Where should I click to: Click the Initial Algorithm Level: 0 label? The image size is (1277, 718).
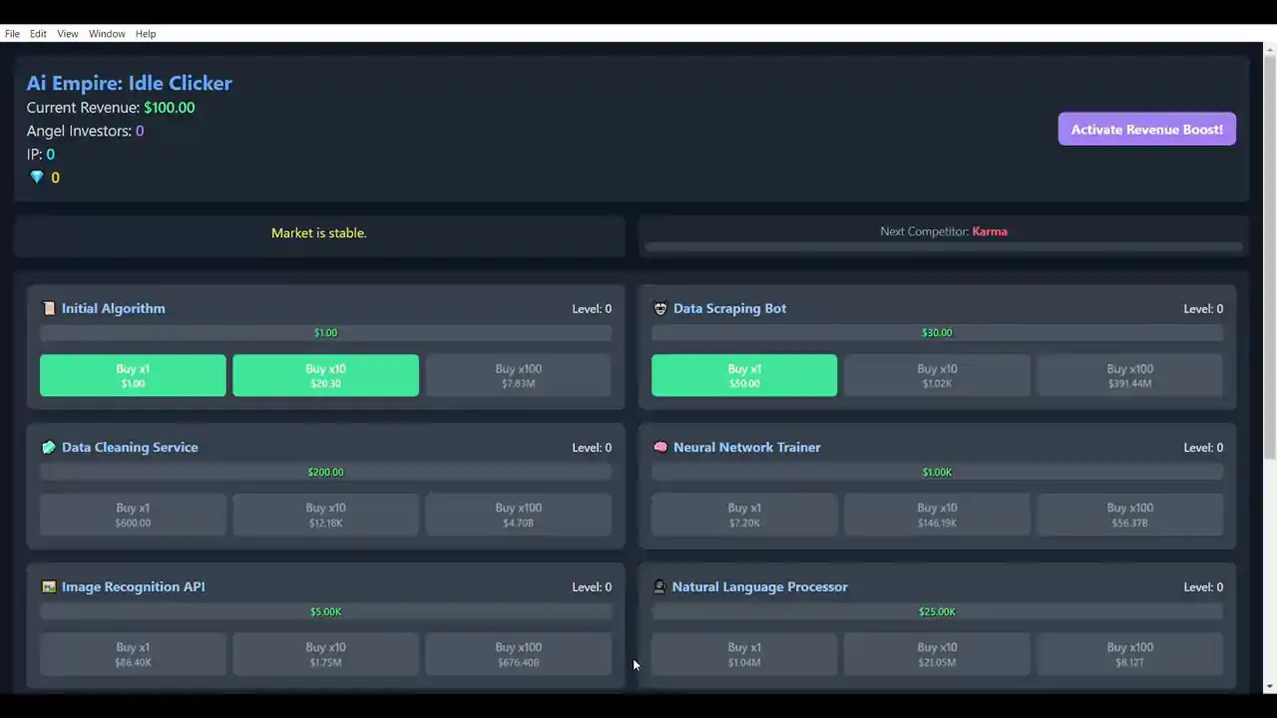pyautogui.click(x=592, y=309)
